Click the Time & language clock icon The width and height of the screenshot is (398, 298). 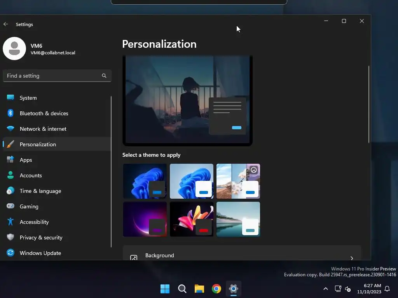[x=10, y=191]
